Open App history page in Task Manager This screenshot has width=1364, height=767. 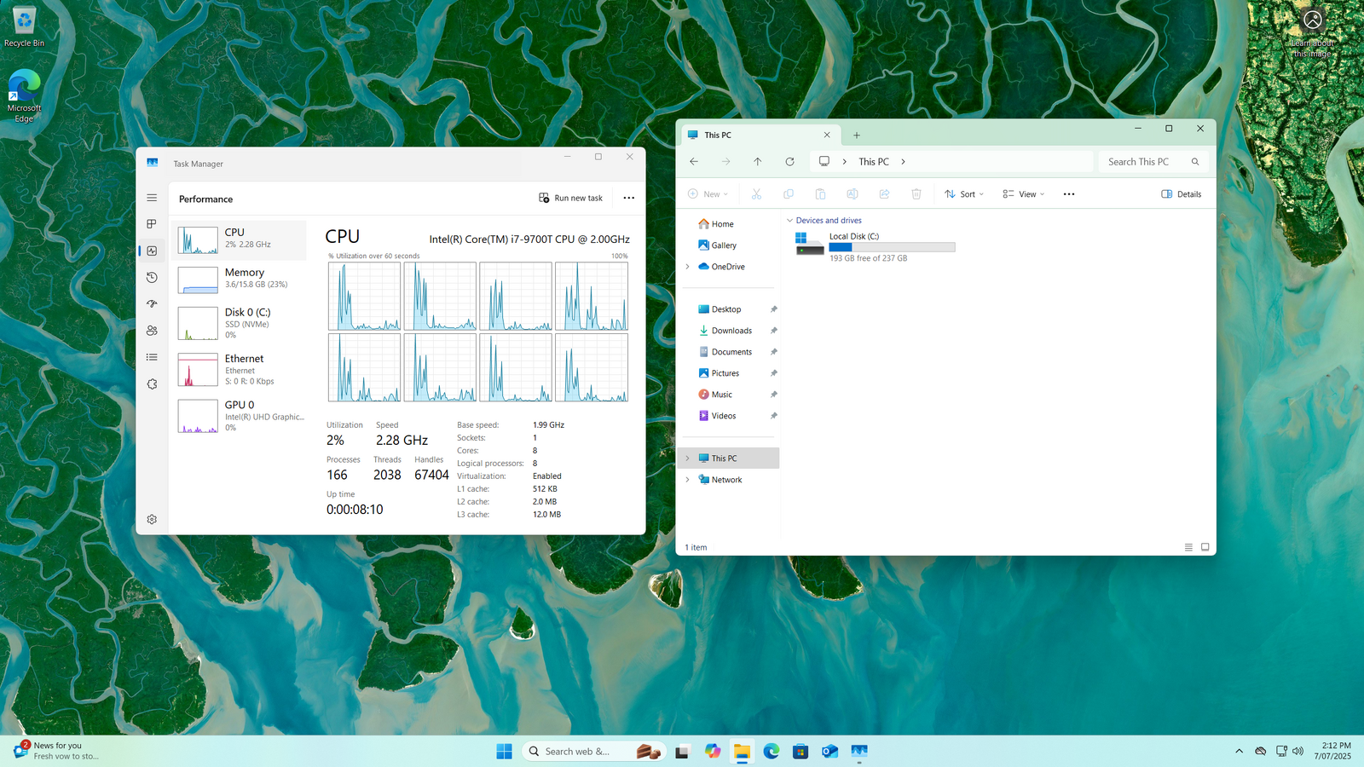pyautogui.click(x=152, y=277)
